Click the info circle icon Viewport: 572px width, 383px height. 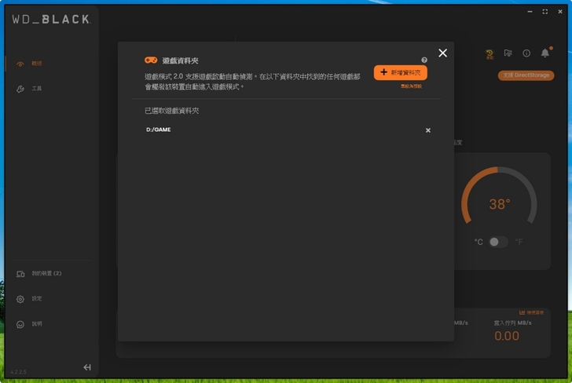point(526,53)
